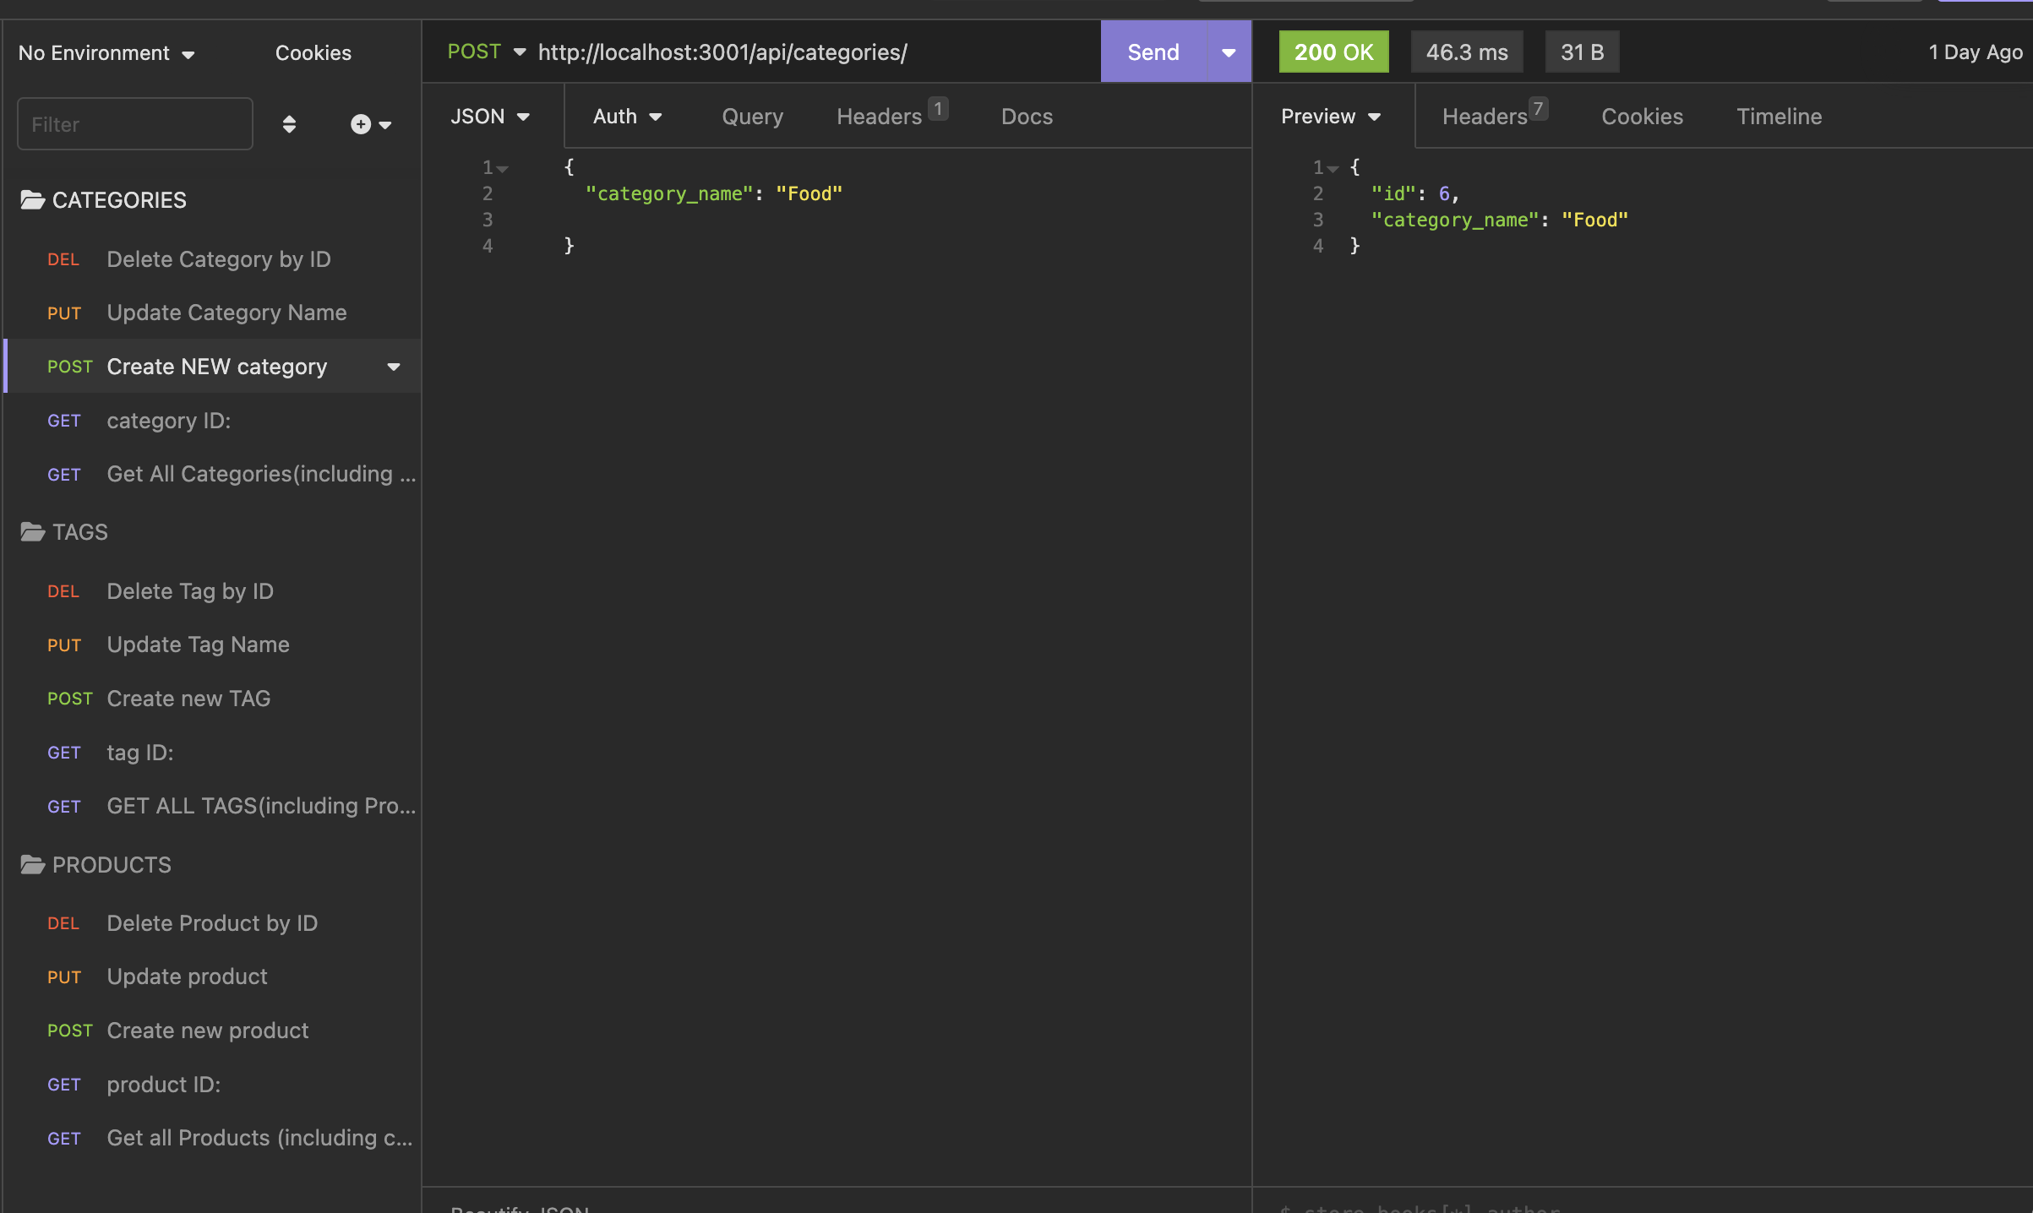Click the PRODUCTS folder icon
This screenshot has height=1213, width=2033.
click(32, 864)
